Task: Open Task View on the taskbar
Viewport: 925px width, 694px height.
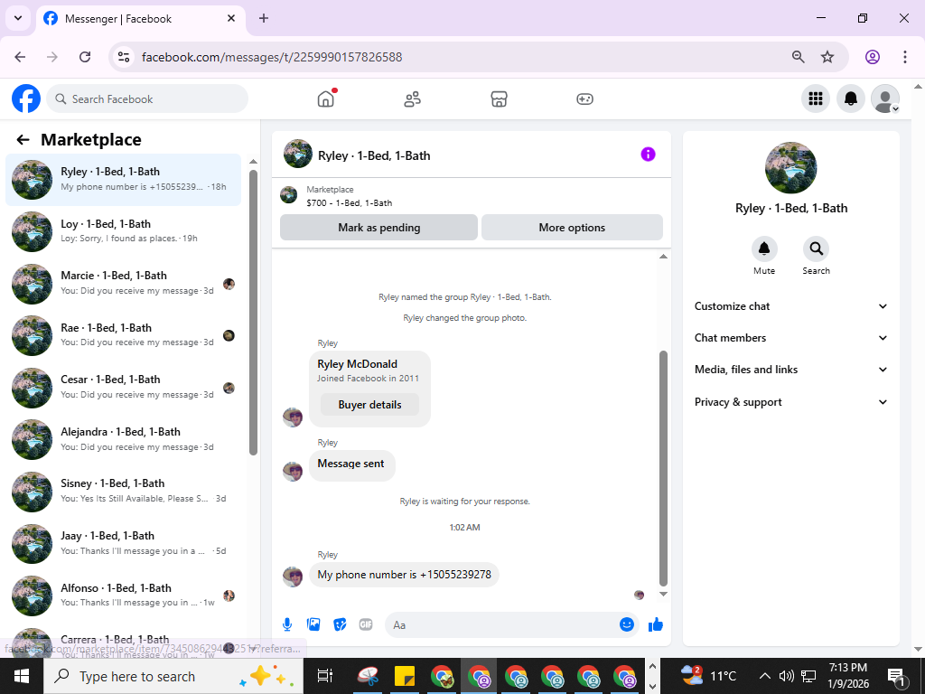Action: coord(325,676)
